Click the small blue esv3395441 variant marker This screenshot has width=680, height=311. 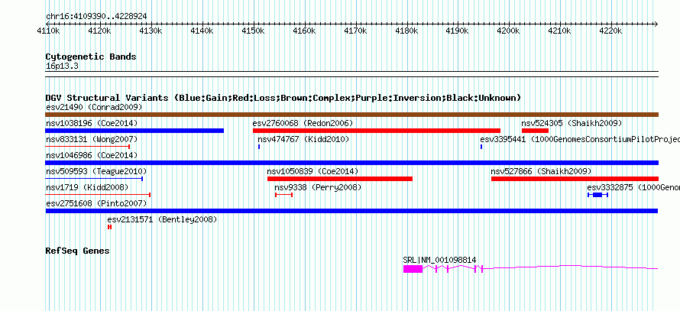pos(481,147)
